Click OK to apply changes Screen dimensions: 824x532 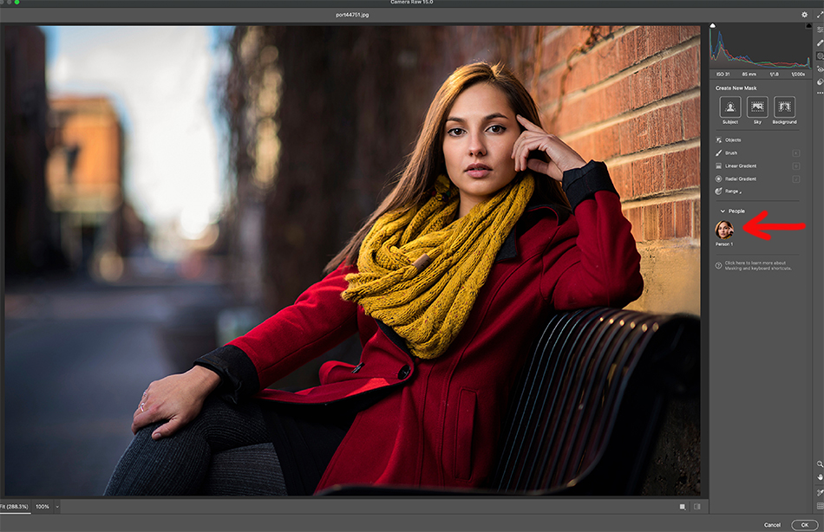tap(805, 525)
